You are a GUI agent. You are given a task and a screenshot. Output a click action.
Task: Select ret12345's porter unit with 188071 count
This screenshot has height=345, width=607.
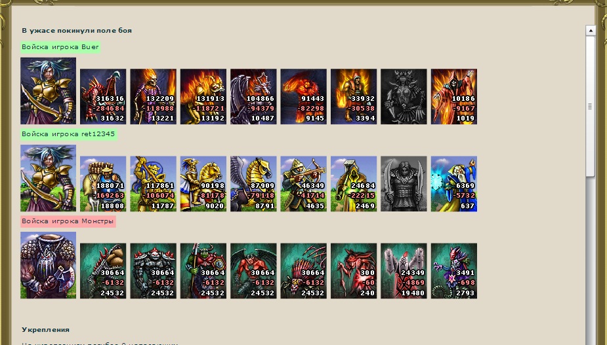coord(103,184)
